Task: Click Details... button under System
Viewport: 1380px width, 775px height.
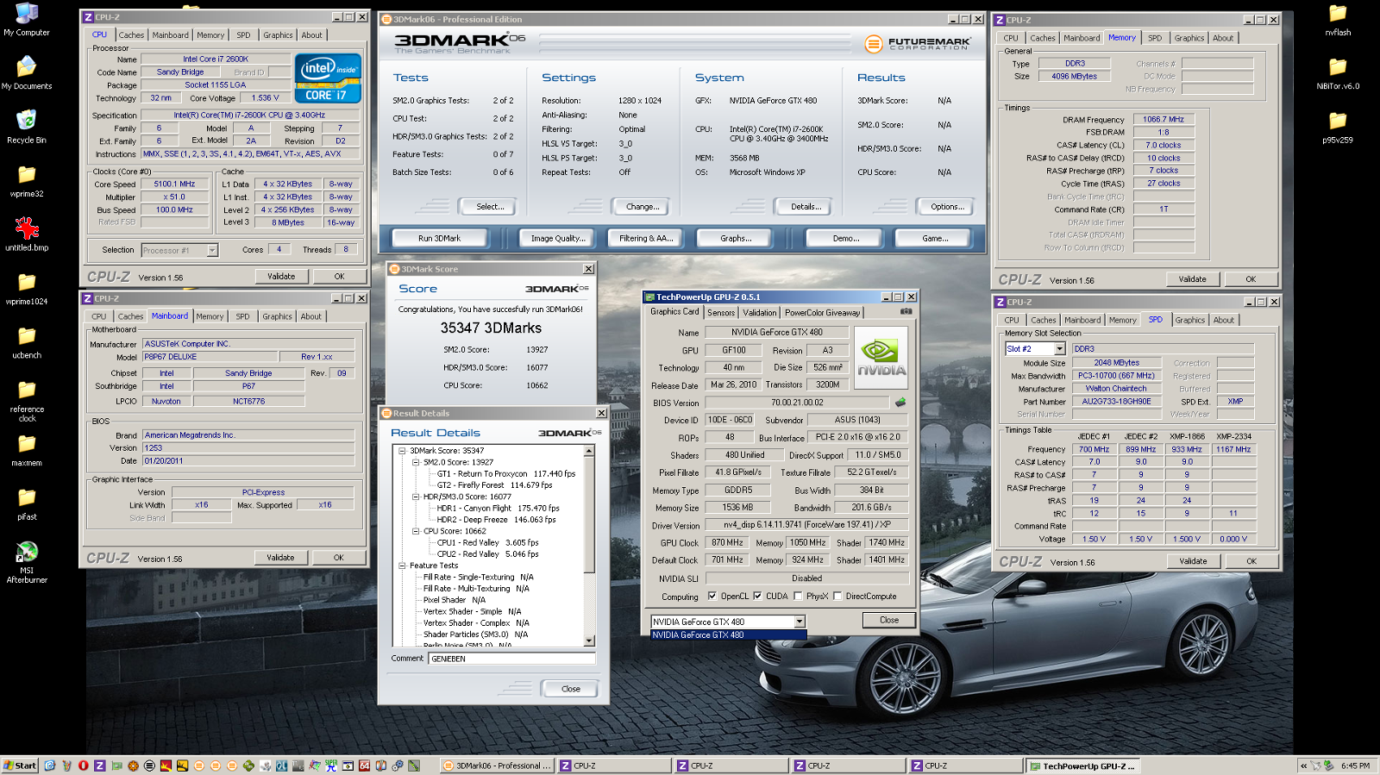Action: click(x=806, y=207)
